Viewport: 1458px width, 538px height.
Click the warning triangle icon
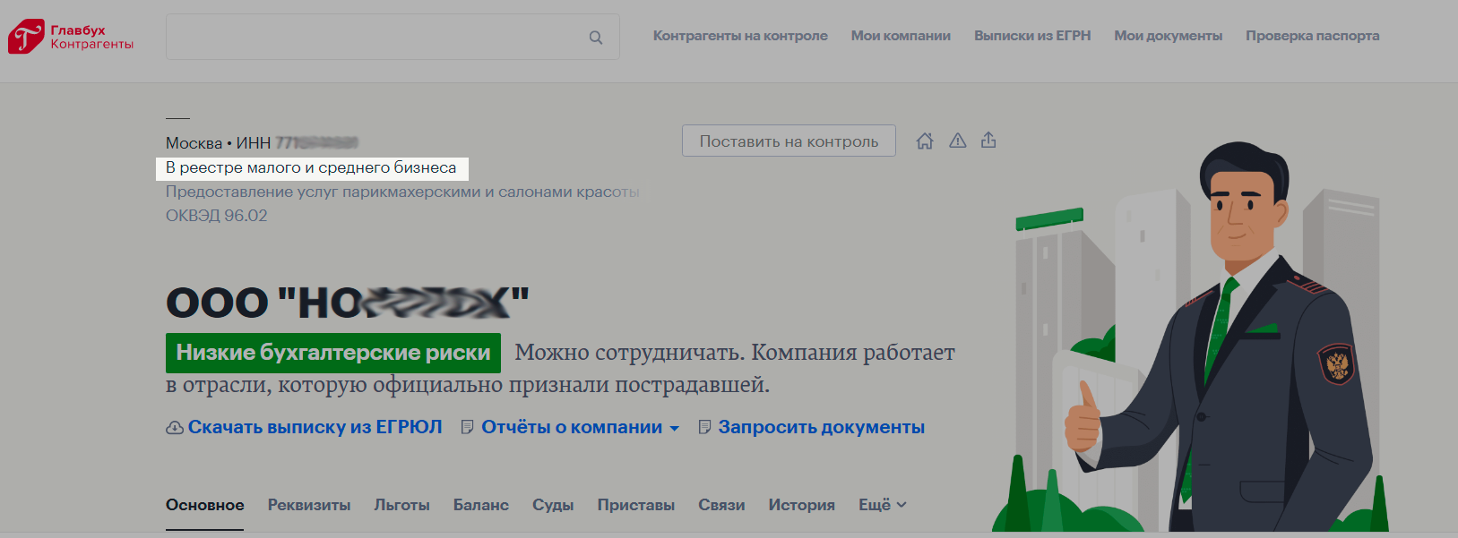point(957,141)
